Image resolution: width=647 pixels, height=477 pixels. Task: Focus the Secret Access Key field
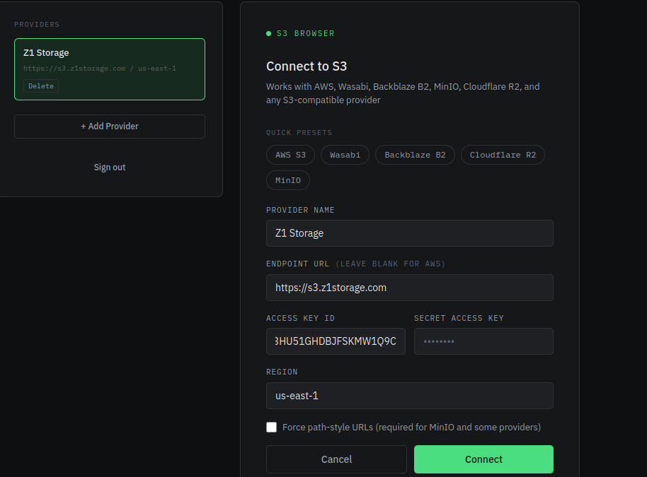pyautogui.click(x=483, y=341)
